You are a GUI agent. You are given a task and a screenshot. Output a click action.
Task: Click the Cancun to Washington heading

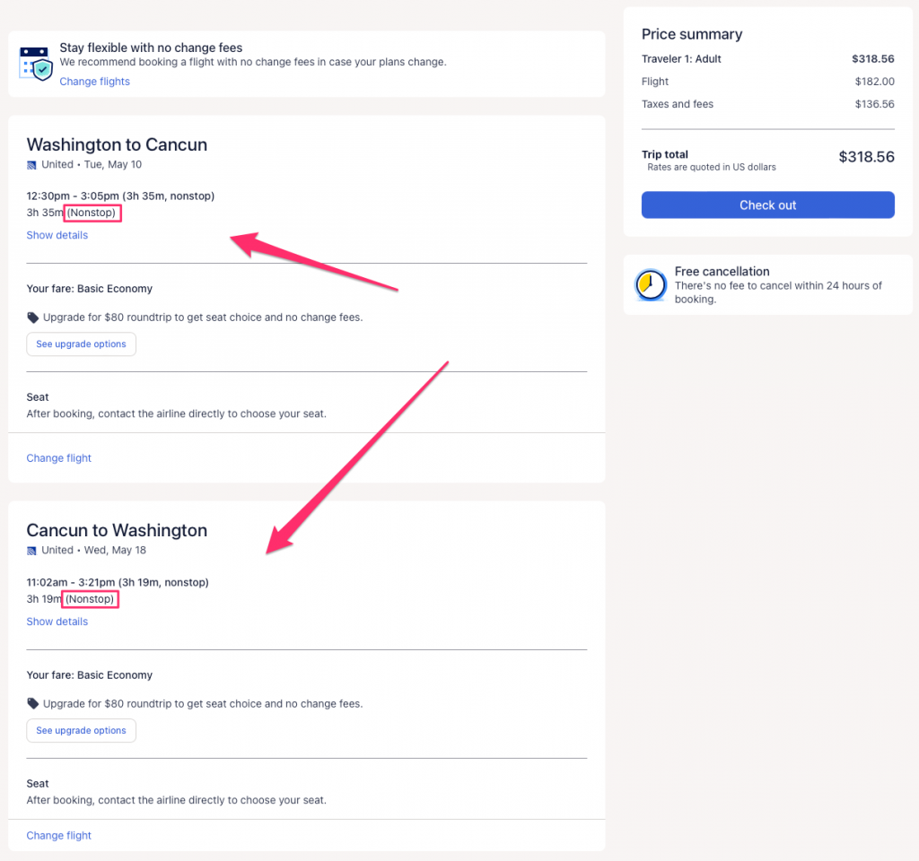click(117, 530)
